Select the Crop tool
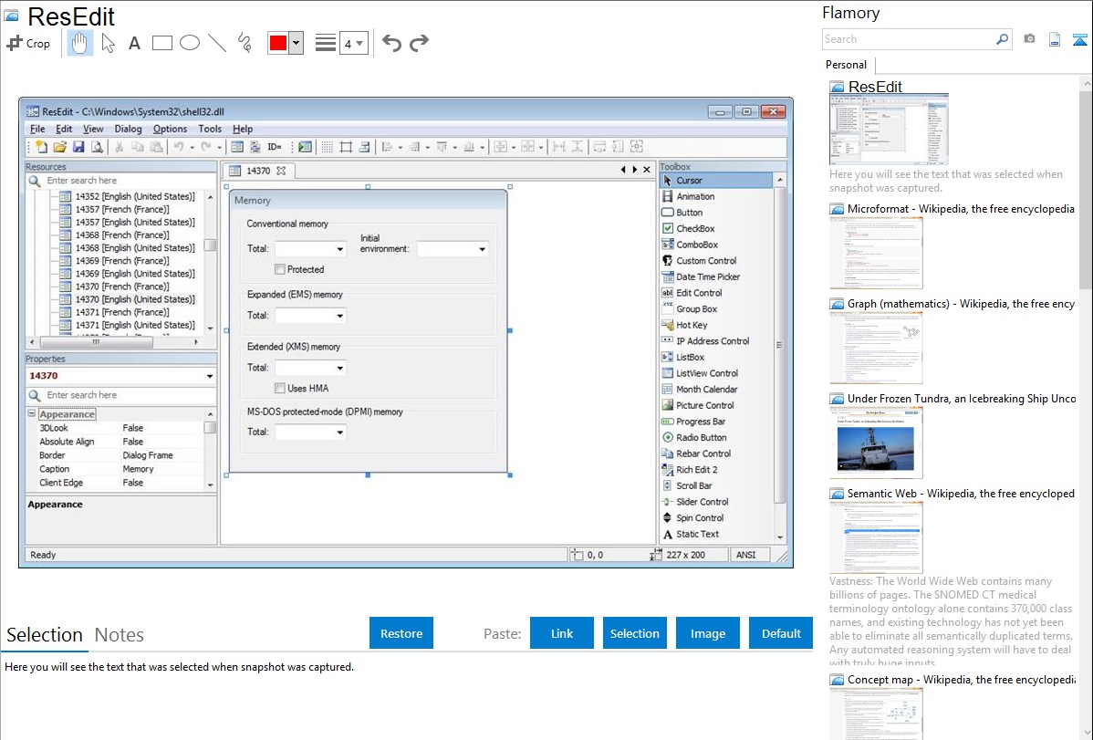 pos(28,43)
